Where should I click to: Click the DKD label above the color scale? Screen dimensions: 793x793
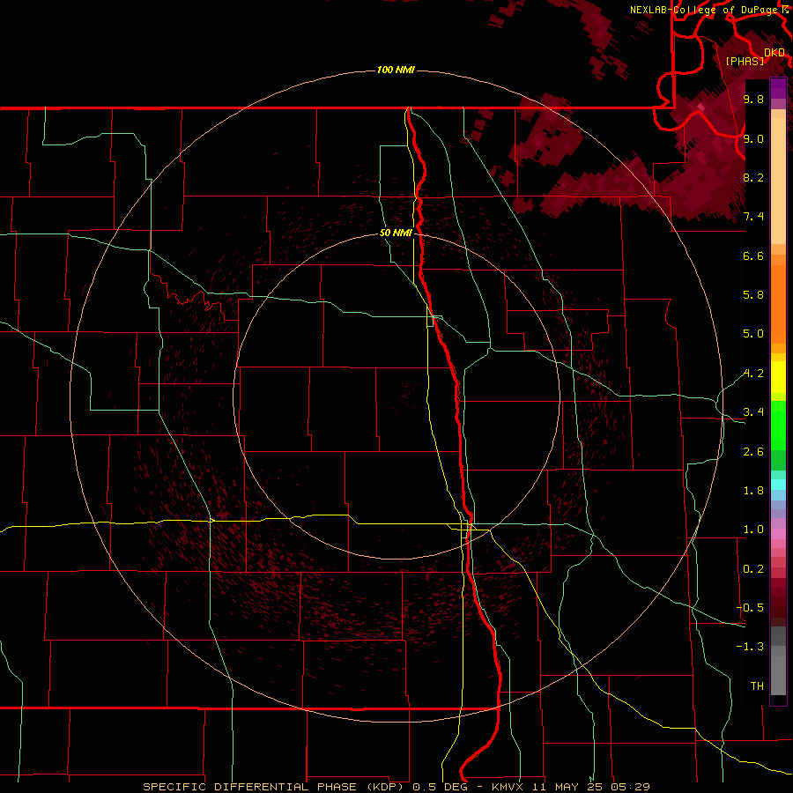coord(774,53)
